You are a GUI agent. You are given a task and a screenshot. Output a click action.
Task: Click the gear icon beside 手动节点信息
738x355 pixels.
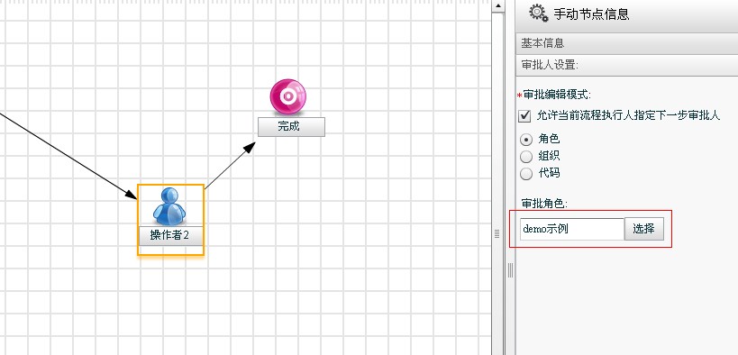click(x=539, y=13)
